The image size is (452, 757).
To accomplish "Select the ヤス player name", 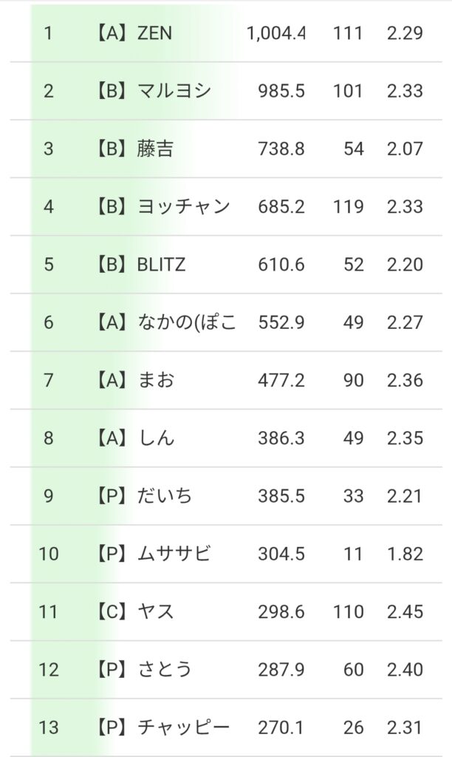I will click(x=156, y=611).
